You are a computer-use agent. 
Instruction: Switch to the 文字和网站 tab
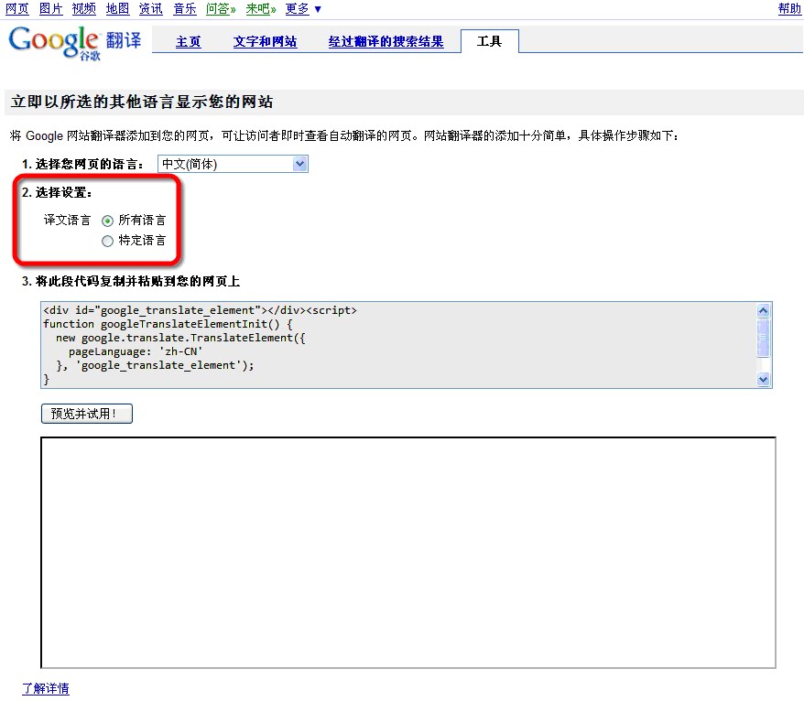pos(265,41)
